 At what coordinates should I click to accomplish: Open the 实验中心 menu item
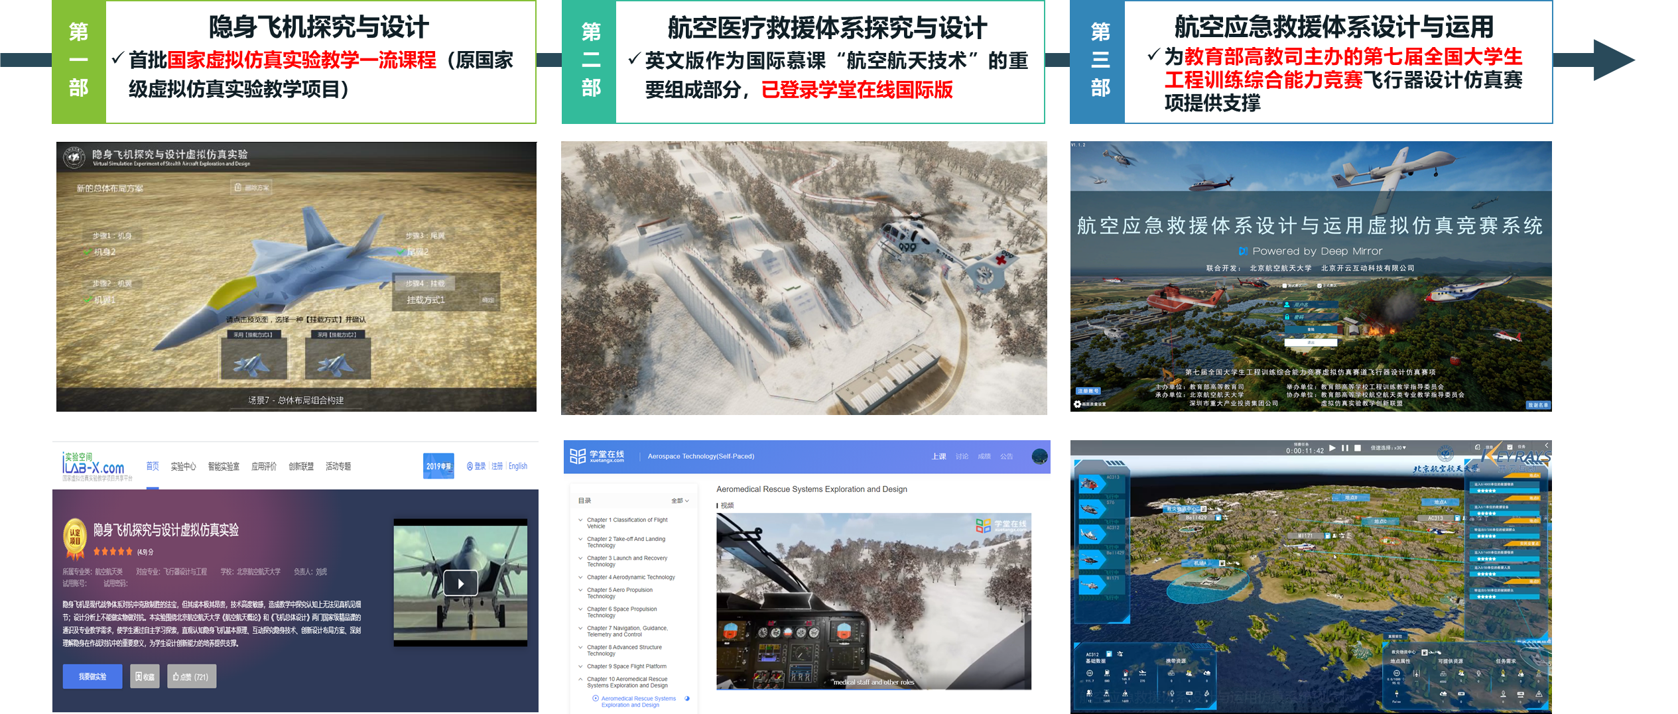[183, 466]
